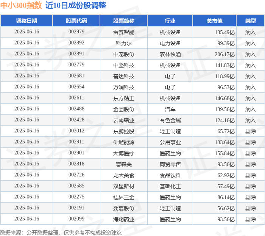
Task: Select stock code 002979
Action: tap(76, 31)
